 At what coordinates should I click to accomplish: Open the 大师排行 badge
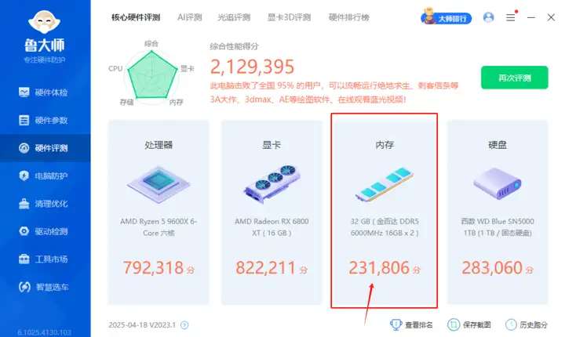[446, 17]
